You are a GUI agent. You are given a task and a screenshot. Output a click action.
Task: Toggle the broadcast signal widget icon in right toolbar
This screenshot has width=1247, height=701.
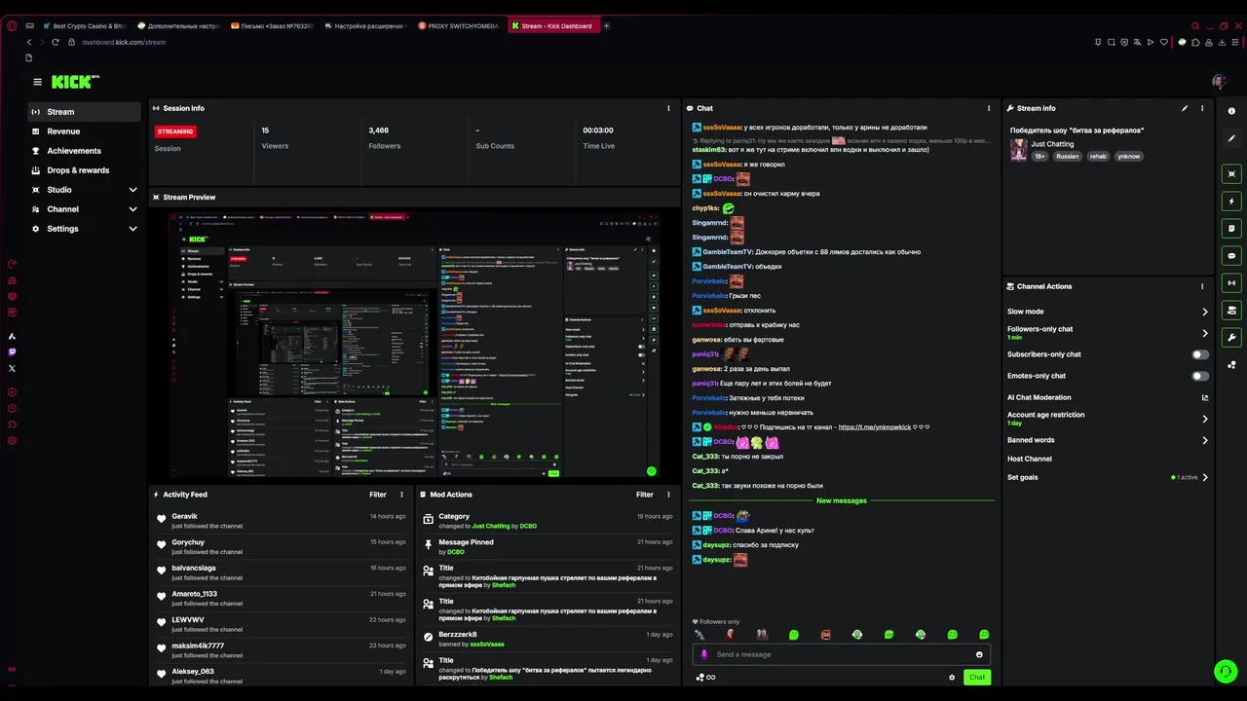(1231, 283)
